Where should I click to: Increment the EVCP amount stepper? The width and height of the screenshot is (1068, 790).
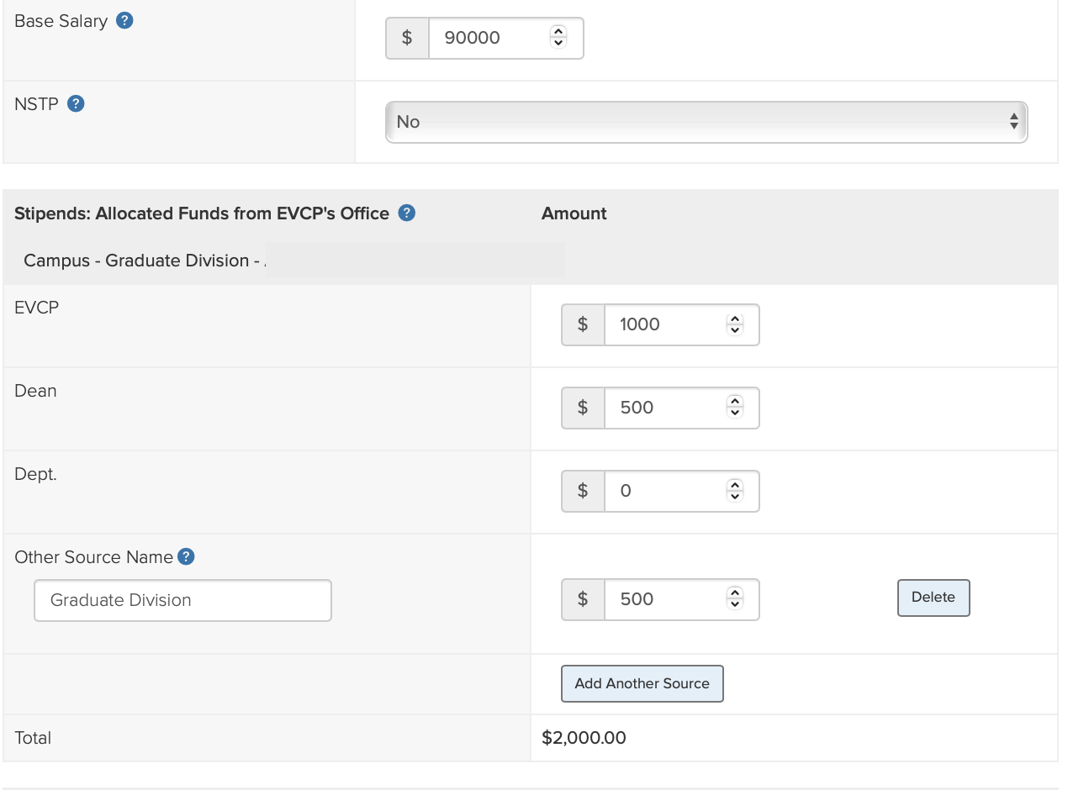pos(735,319)
